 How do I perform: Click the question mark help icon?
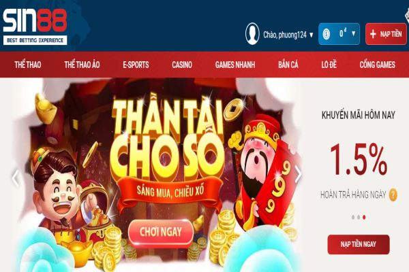pos(393,194)
